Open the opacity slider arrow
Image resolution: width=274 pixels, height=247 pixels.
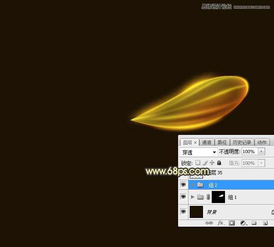click(x=261, y=152)
